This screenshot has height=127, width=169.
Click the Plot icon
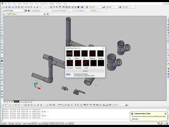13,7
